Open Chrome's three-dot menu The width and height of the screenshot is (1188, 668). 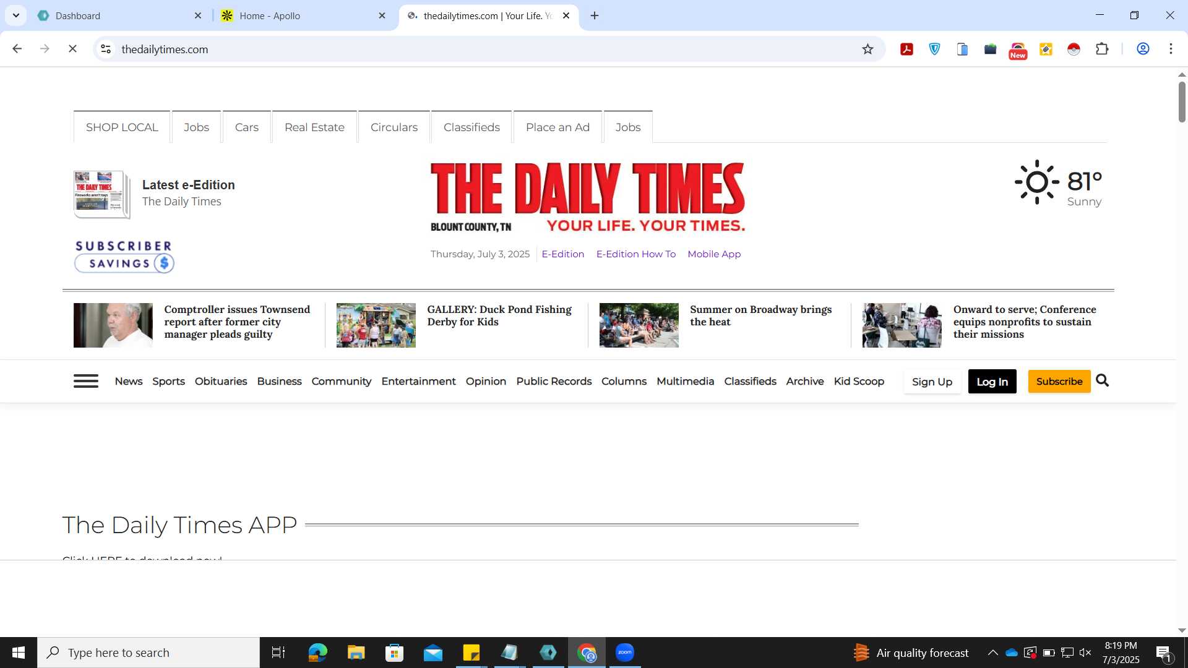(x=1171, y=49)
